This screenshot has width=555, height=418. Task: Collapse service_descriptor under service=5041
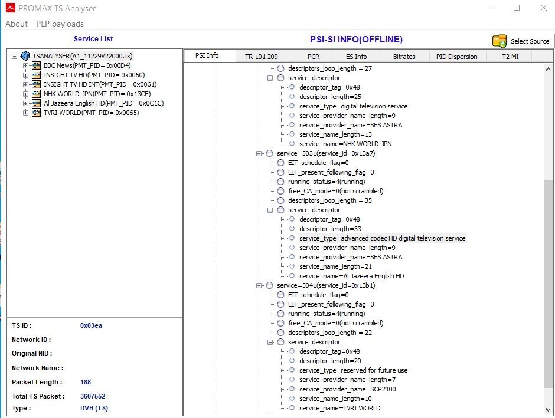point(270,342)
